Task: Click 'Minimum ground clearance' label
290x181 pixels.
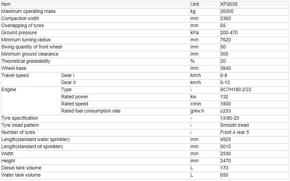Action: click(30, 54)
